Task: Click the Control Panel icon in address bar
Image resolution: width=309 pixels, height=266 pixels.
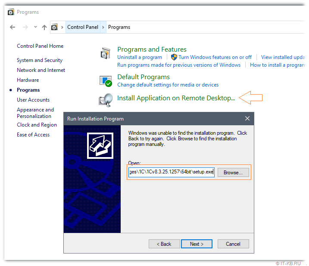Action: click(x=55, y=27)
